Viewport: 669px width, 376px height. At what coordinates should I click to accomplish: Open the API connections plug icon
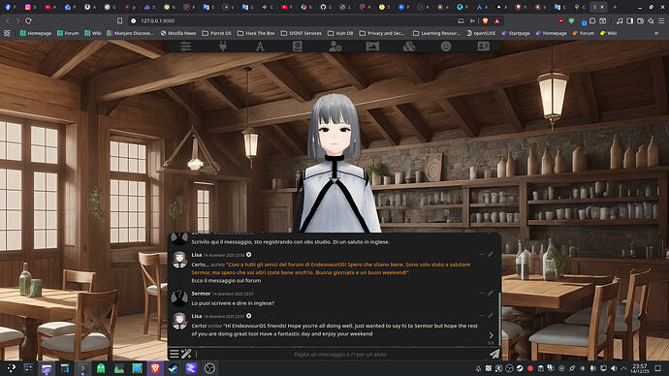point(223,47)
